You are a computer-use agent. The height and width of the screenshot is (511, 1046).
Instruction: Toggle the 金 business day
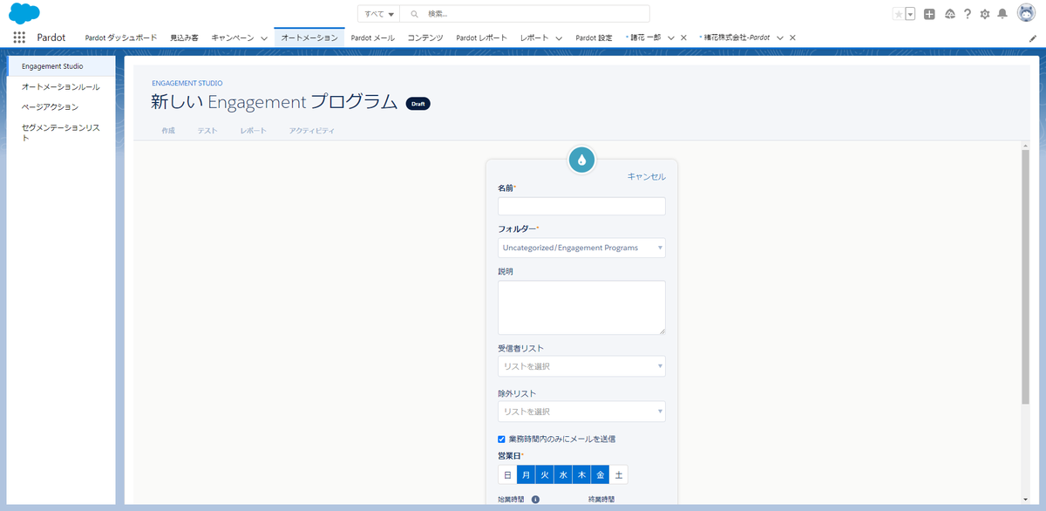tap(600, 475)
